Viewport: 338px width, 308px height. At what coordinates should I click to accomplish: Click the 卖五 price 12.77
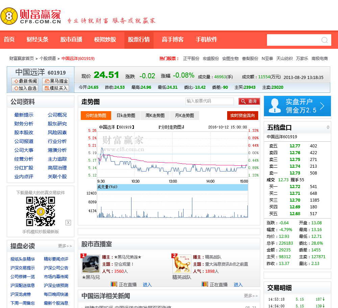tap(295, 146)
